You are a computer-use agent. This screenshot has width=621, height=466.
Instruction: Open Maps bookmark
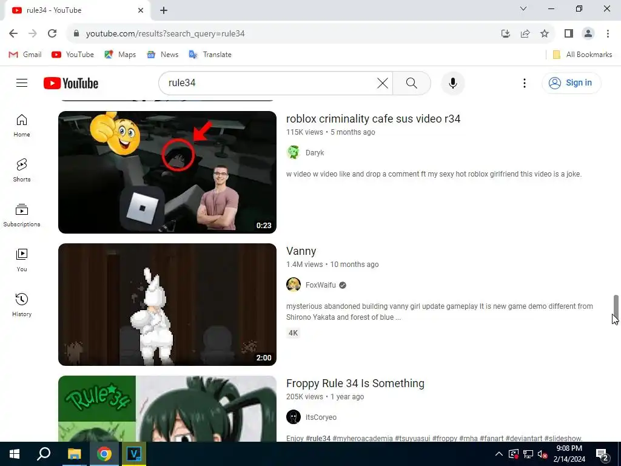point(120,54)
